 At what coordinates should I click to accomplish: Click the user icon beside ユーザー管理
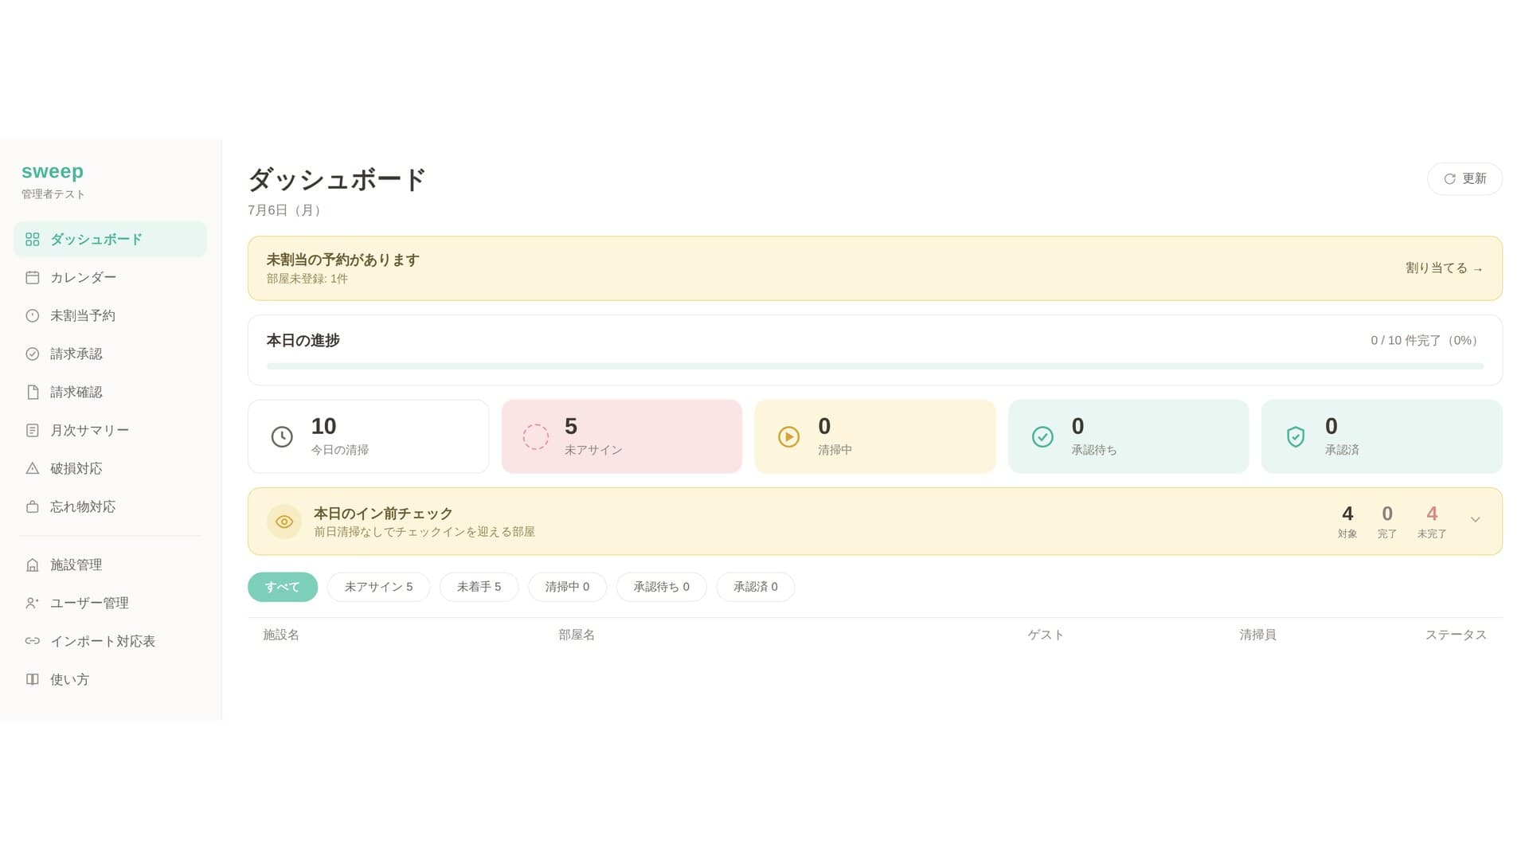pyautogui.click(x=32, y=603)
